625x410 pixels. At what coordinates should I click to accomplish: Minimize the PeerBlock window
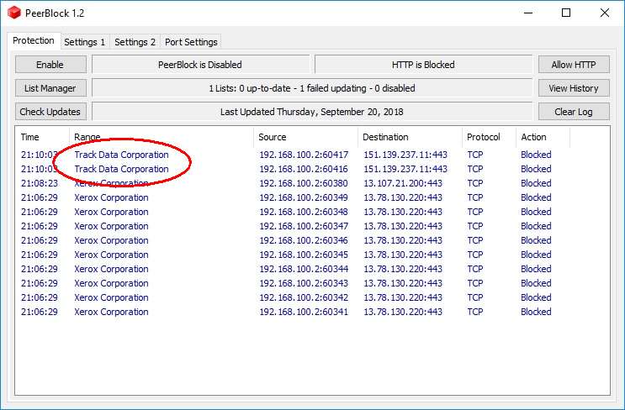(528, 13)
